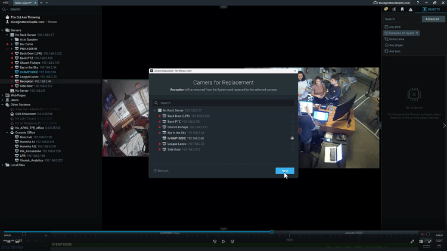Close the Camera Replacement dialog
The width and height of the screenshot is (447, 251).
(295, 71)
